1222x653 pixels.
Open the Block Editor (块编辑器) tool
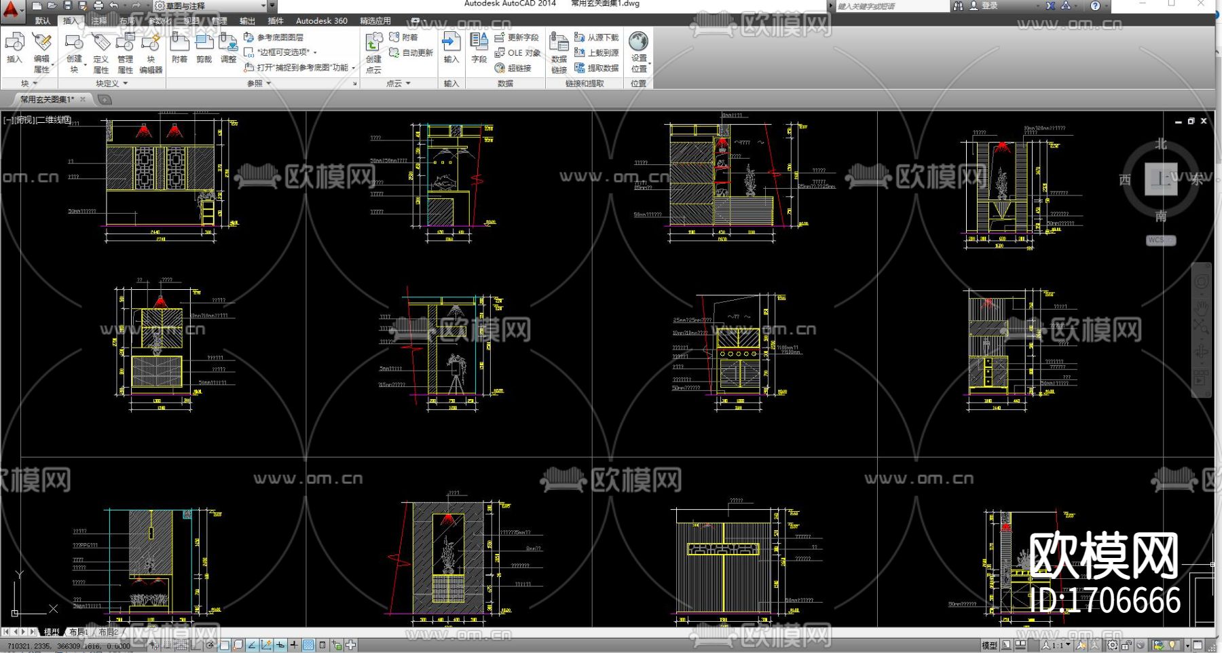coord(151,53)
